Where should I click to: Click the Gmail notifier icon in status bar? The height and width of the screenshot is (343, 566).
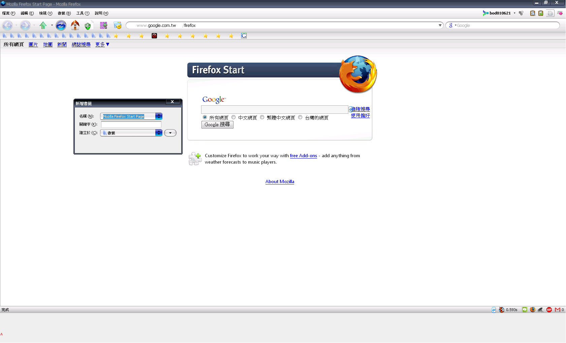[557, 310]
